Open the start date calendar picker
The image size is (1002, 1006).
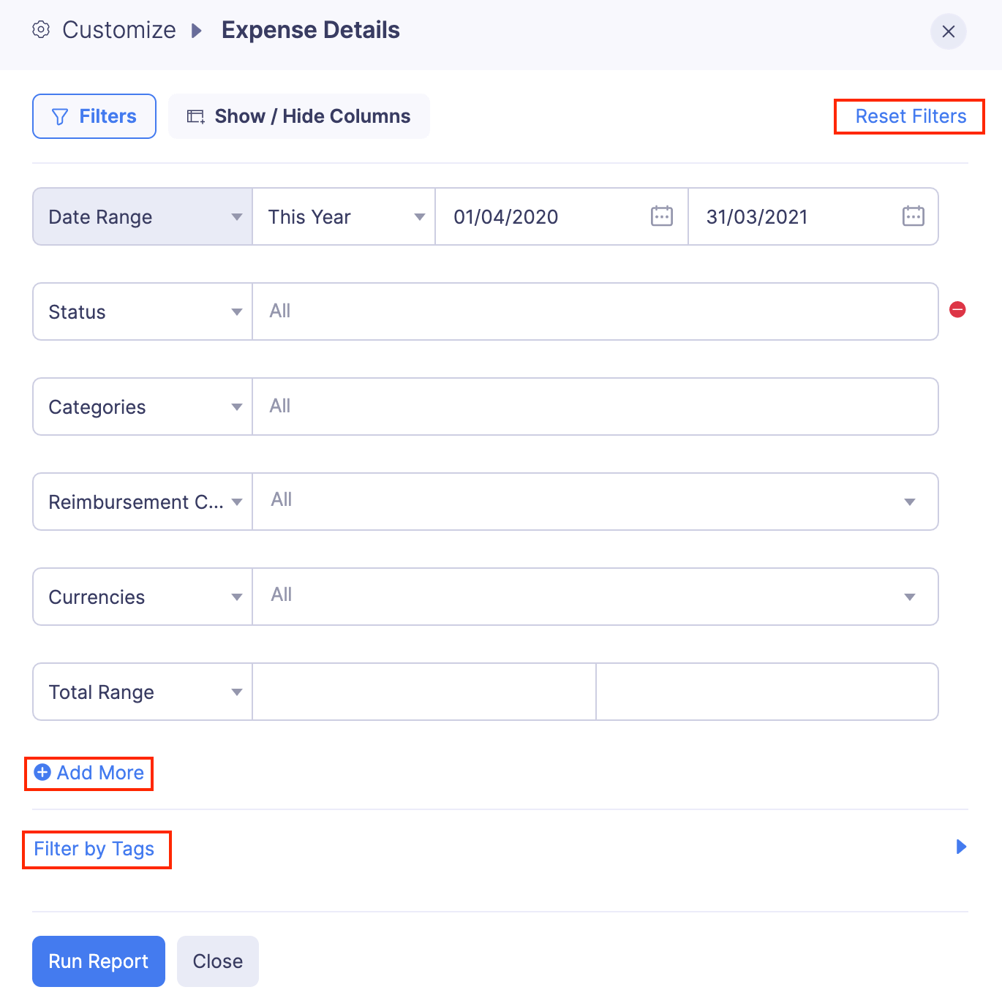[661, 216]
